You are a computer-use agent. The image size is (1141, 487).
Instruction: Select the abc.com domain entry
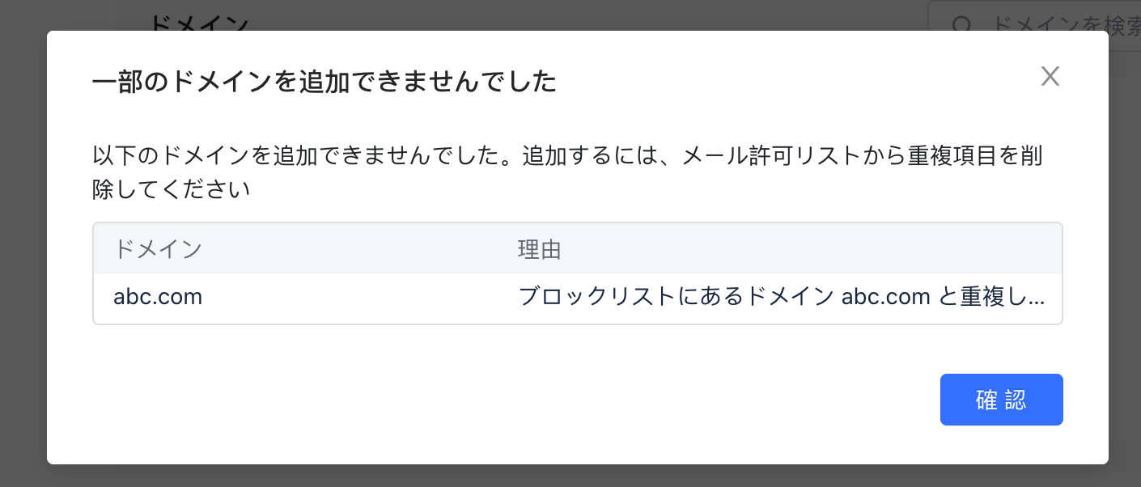(x=158, y=296)
